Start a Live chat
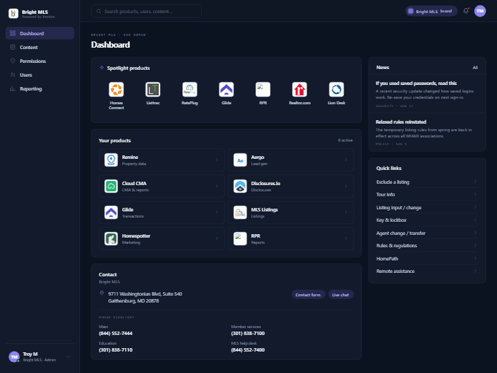The height and width of the screenshot is (373, 497). [x=340, y=295]
